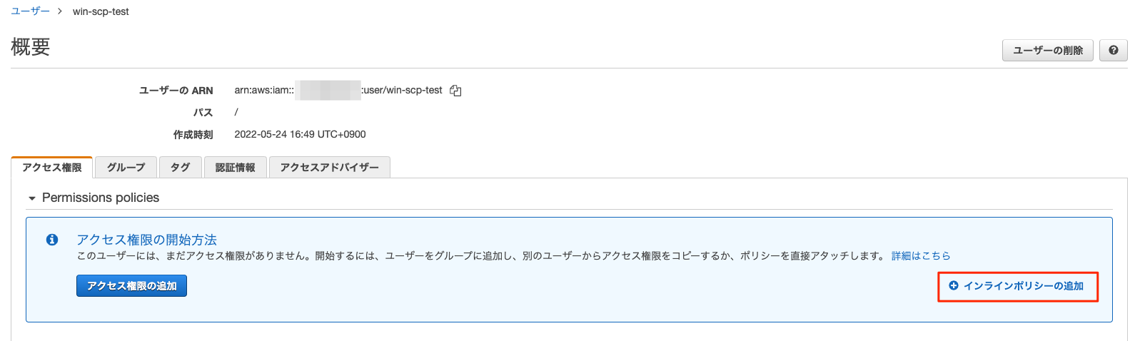1140x341 pixels.
Task: Click the ユーザーの削除 button
Action: pyautogui.click(x=1048, y=51)
